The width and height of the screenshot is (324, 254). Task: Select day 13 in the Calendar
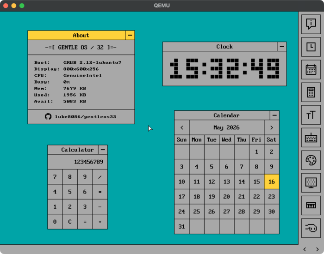pos(226,181)
